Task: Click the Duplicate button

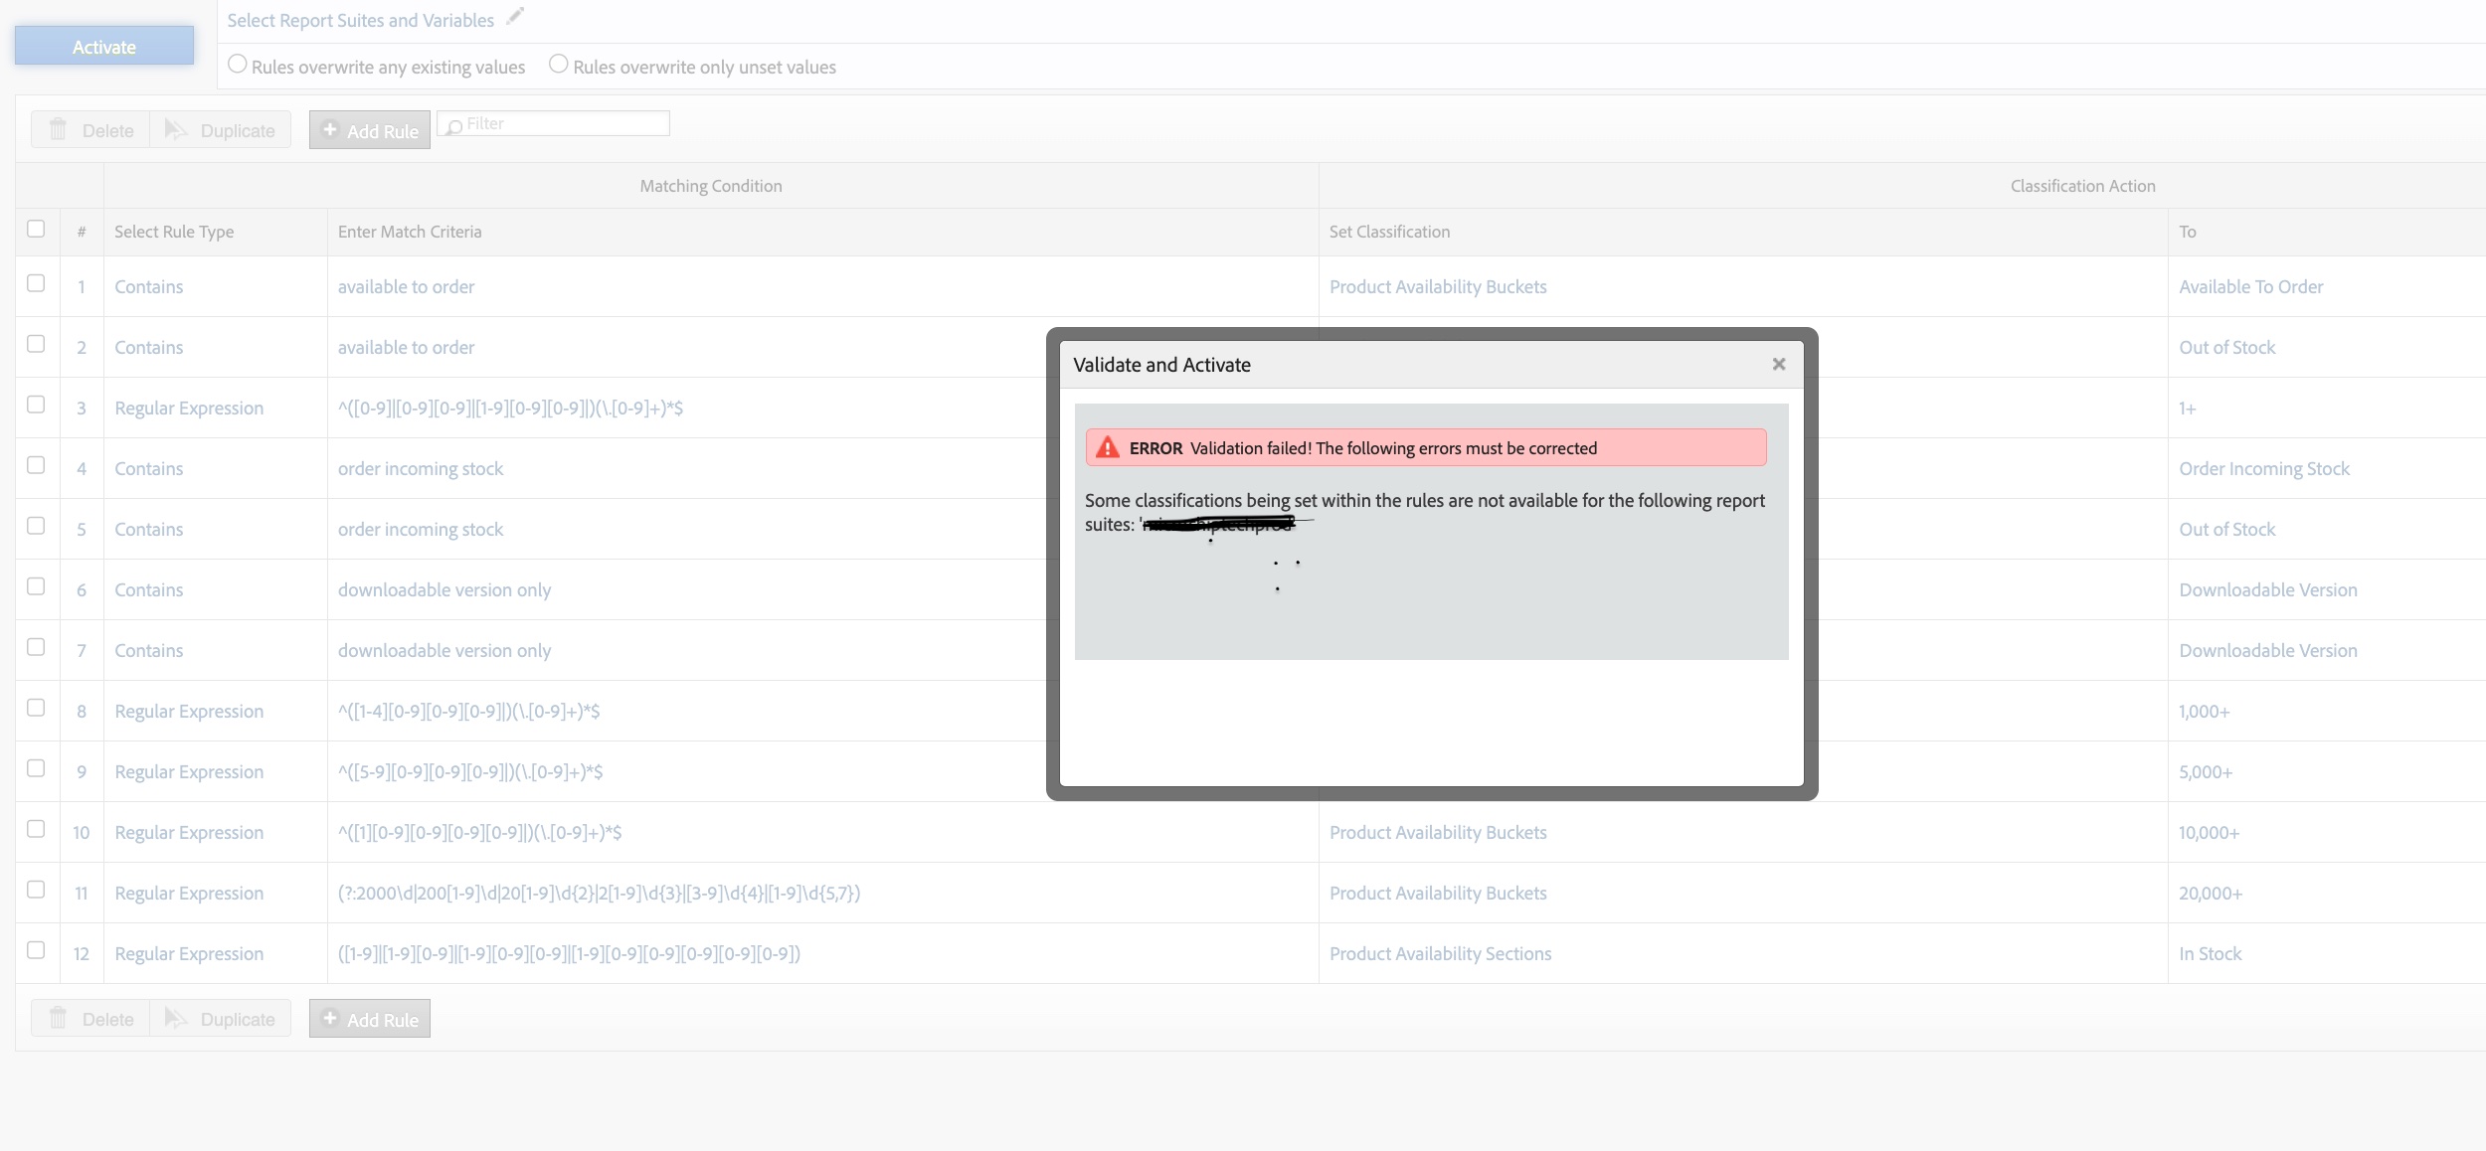Action: [x=221, y=129]
